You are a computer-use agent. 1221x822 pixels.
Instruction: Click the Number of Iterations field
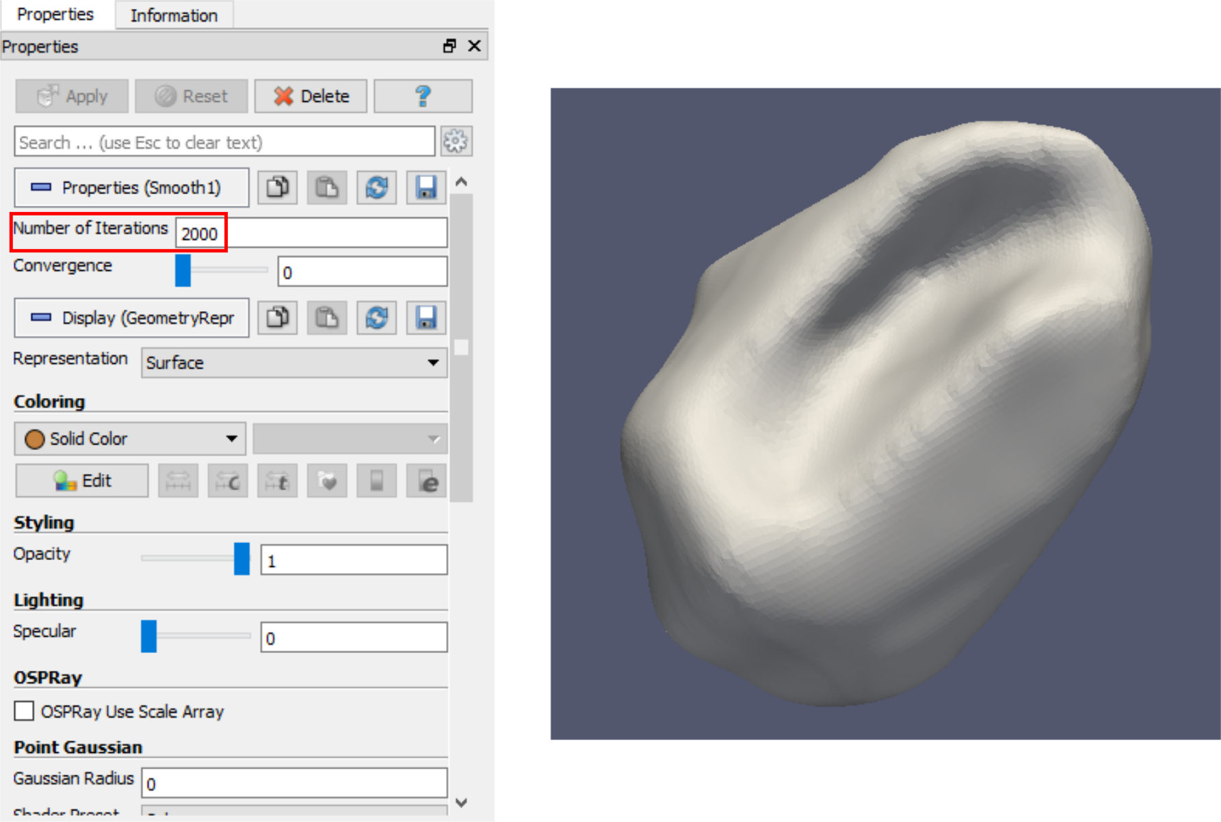[311, 233]
